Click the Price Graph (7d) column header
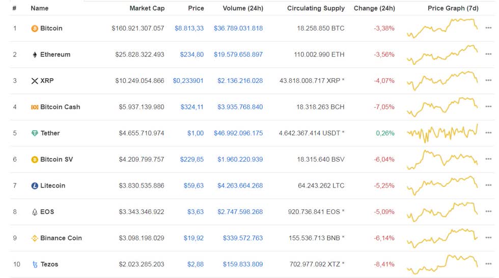The image size is (499, 278). (x=453, y=8)
